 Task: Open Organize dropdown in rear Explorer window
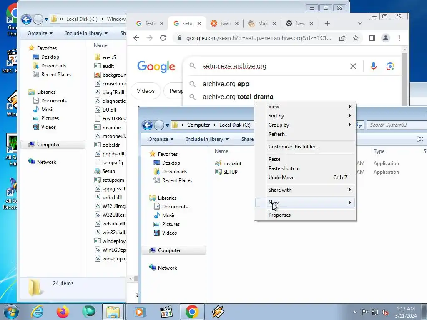point(40,33)
